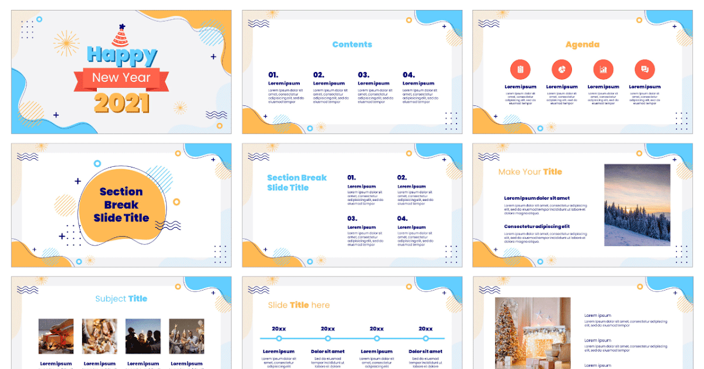This screenshot has height=369, width=704.
Task: Click the golden champagne glasses photo
Action: 100,337
